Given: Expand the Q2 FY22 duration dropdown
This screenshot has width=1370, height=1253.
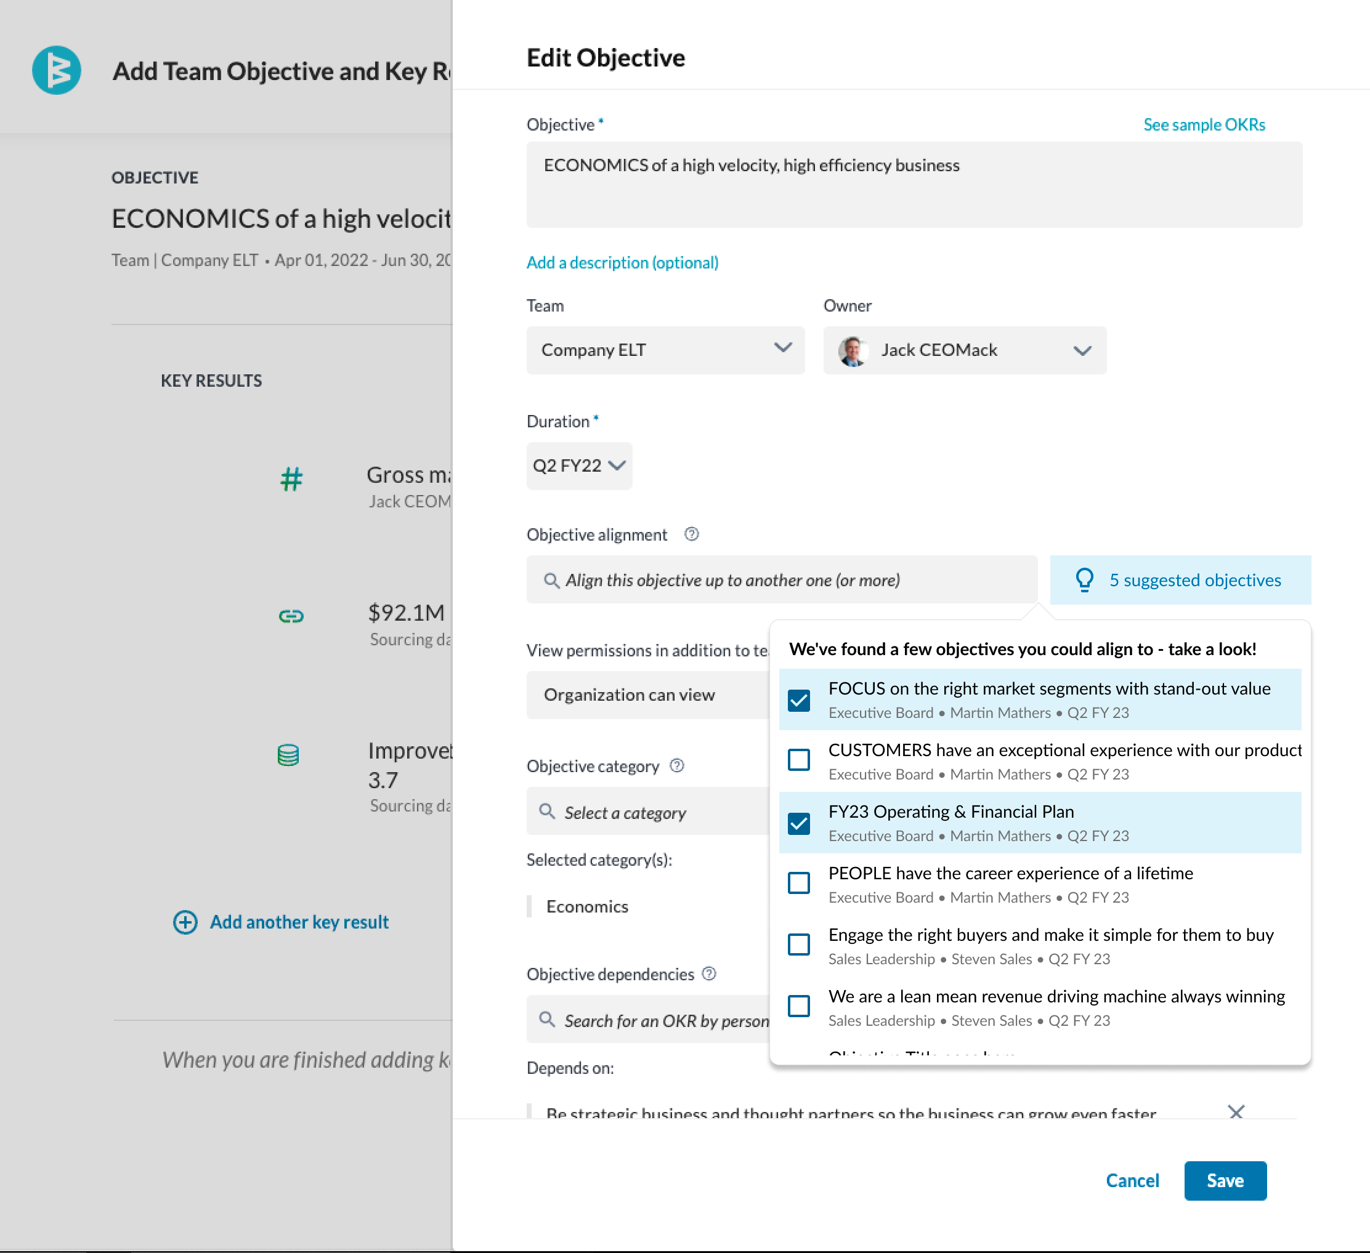Looking at the screenshot, I should tap(579, 465).
